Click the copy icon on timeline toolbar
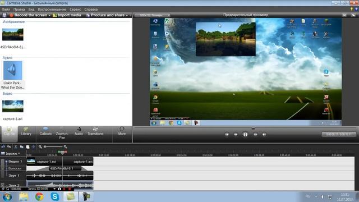Image resolution: width=359 pixels, height=202 pixels. point(21,146)
